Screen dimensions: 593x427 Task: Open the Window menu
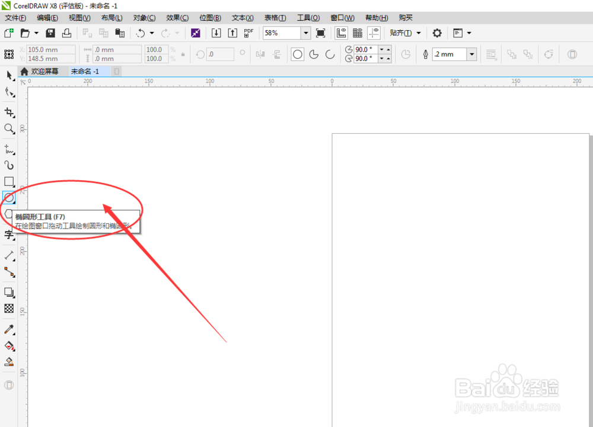pos(342,18)
